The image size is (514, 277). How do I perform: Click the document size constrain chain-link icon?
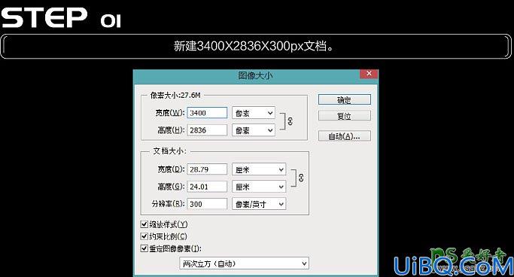[x=301, y=178]
